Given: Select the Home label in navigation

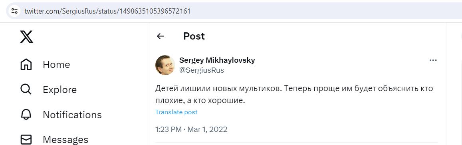Looking at the screenshot, I should pos(56,65).
